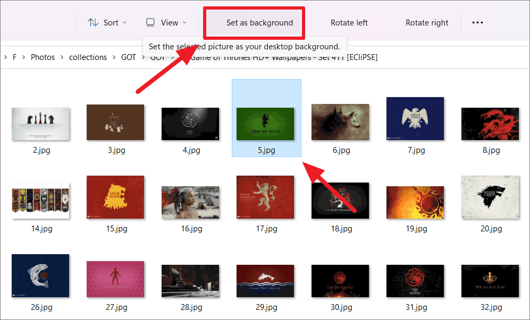Select the 6.jpg wolf thumbnail

[x=340, y=122]
